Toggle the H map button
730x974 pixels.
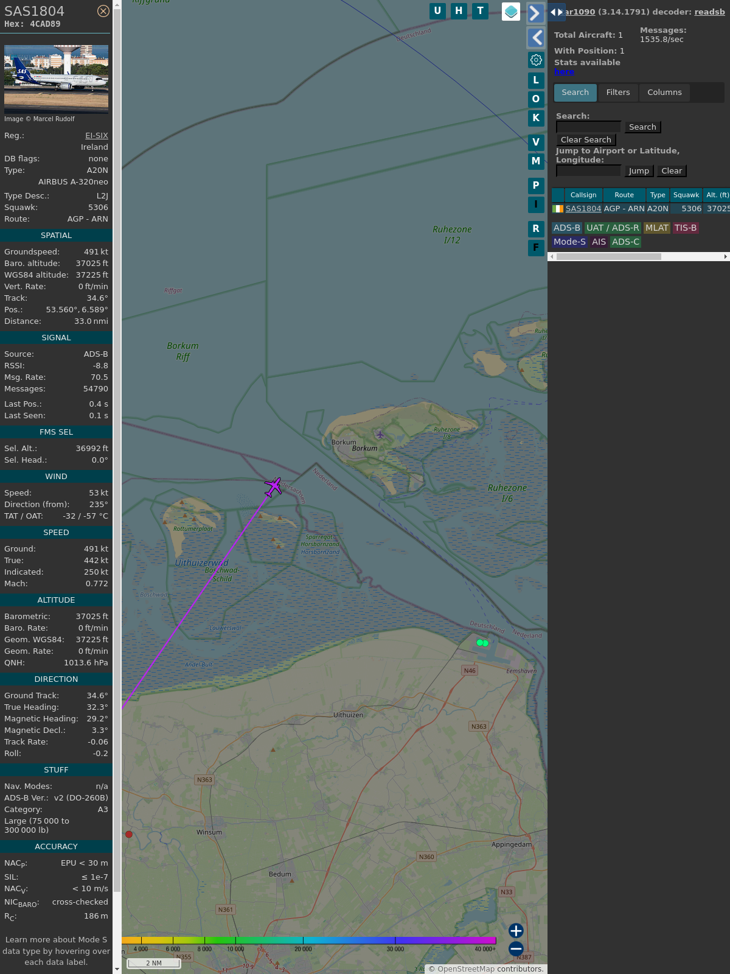click(459, 11)
